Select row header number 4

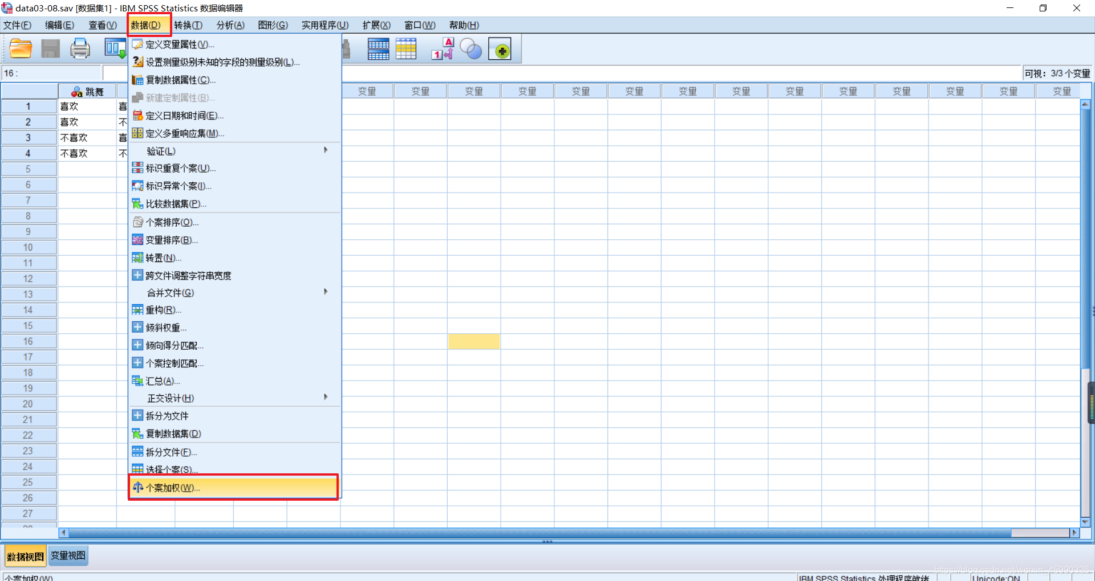[x=29, y=153]
